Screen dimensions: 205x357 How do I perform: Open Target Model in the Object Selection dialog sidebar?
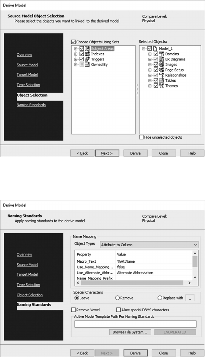tap(27, 74)
